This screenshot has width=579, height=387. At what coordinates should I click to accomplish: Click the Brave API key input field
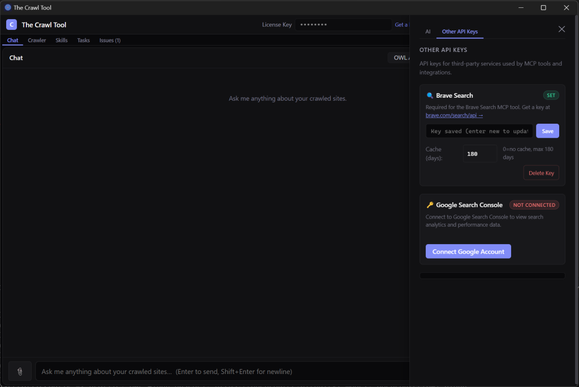click(479, 131)
